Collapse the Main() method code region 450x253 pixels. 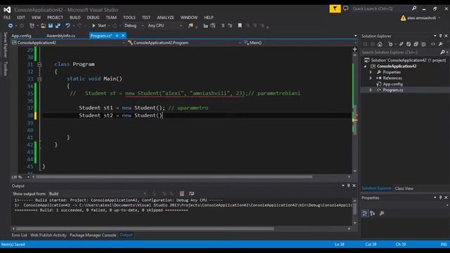coord(39,79)
